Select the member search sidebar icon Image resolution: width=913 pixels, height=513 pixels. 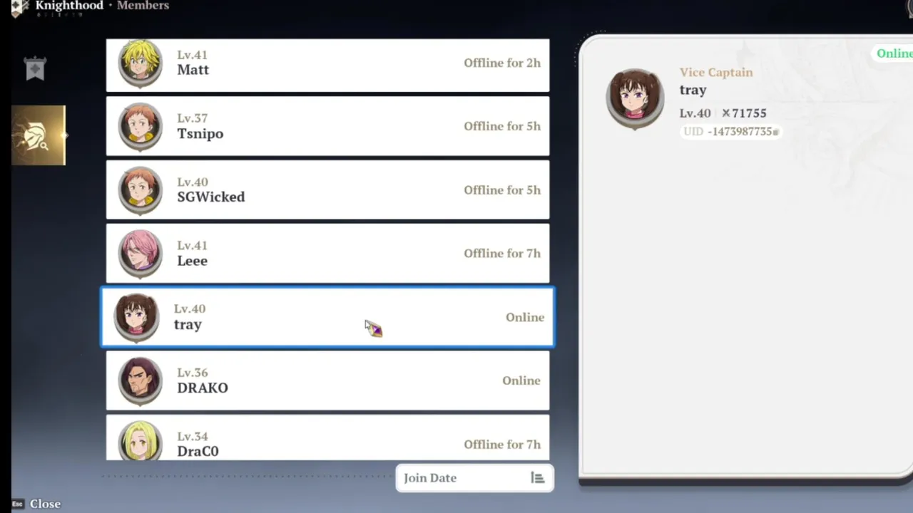click(x=39, y=135)
